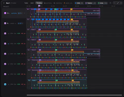124x97 pixels.
Task: Toggle the Calls 320 metric chip
Action: pos(79,3)
